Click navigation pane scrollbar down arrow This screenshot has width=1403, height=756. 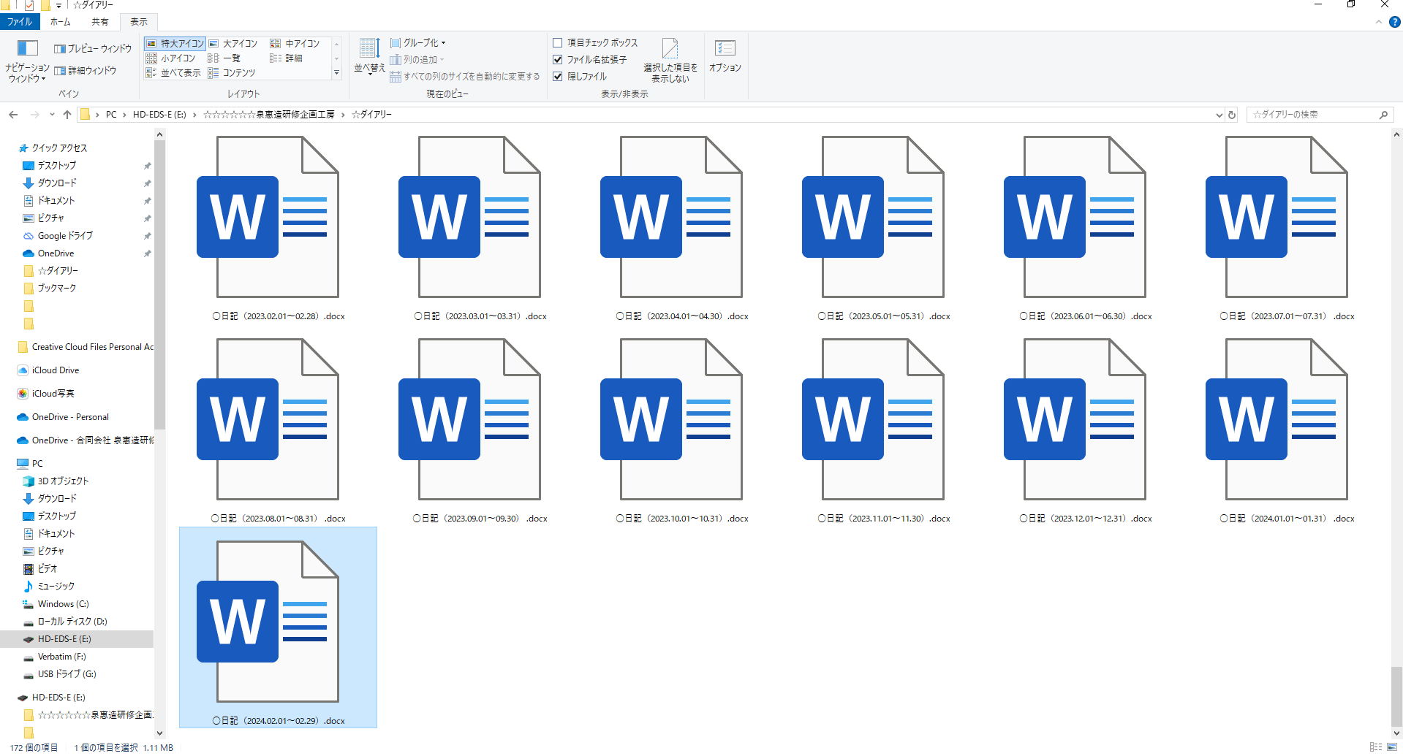(159, 733)
